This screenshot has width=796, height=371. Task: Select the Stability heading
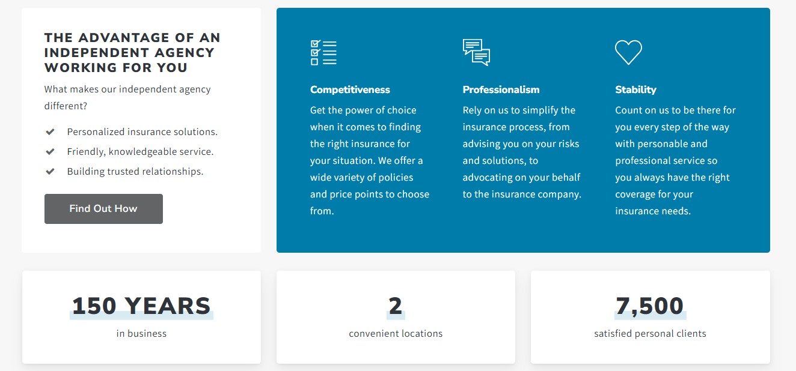coord(635,89)
